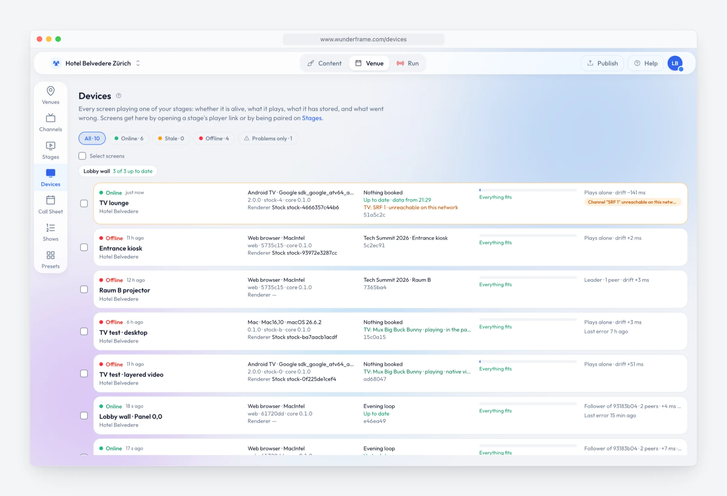727x496 pixels.
Task: Filter by Problems only
Action: pos(268,138)
